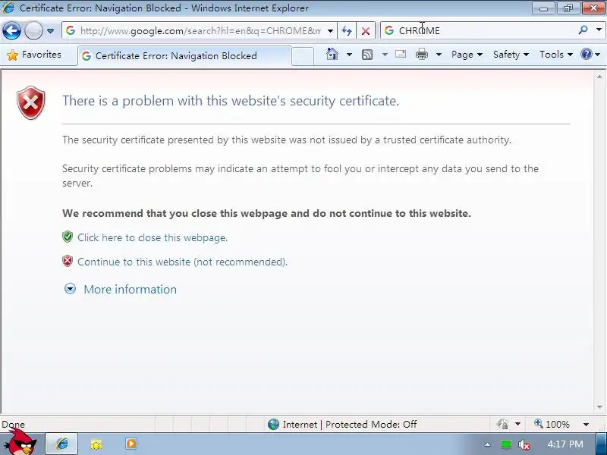Click the green shield beside close webpage link
Image resolution: width=607 pixels, height=455 pixels.
click(68, 237)
